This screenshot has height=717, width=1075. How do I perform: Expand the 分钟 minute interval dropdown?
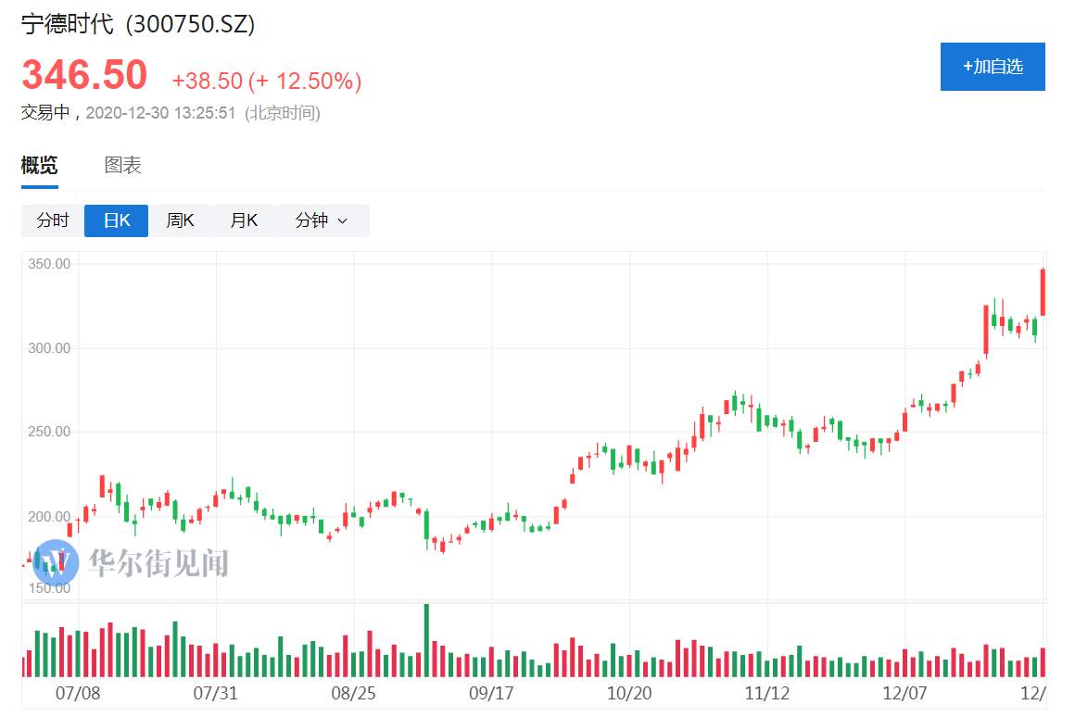pos(322,220)
